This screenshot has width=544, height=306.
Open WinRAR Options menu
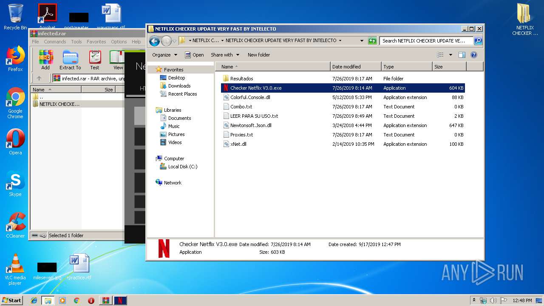point(119,42)
